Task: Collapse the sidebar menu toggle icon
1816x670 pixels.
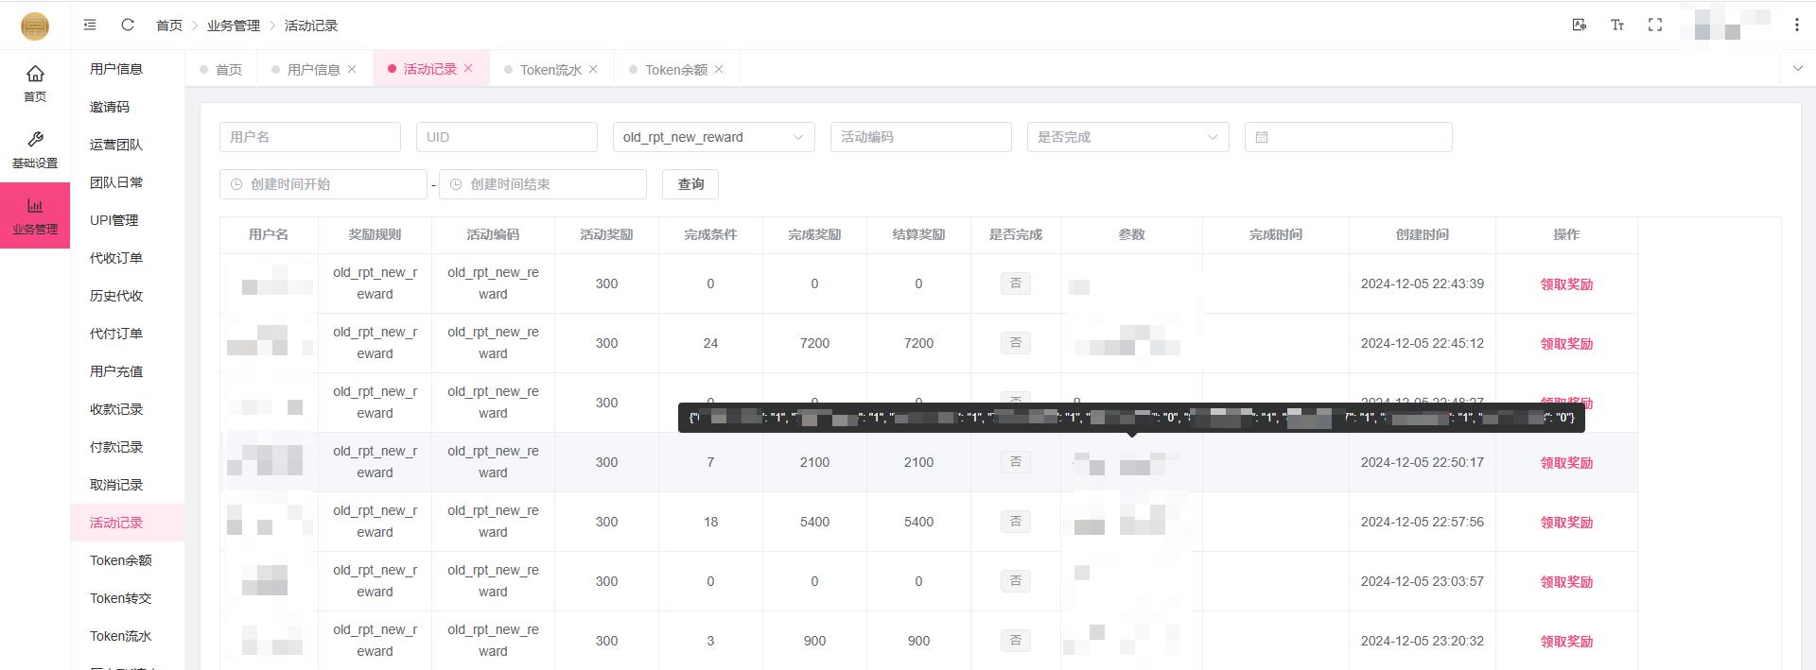Action: pos(90,25)
